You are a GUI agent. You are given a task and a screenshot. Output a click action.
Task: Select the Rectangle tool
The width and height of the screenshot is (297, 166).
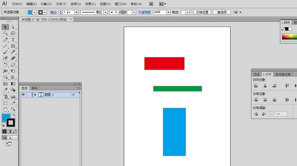point(13,46)
